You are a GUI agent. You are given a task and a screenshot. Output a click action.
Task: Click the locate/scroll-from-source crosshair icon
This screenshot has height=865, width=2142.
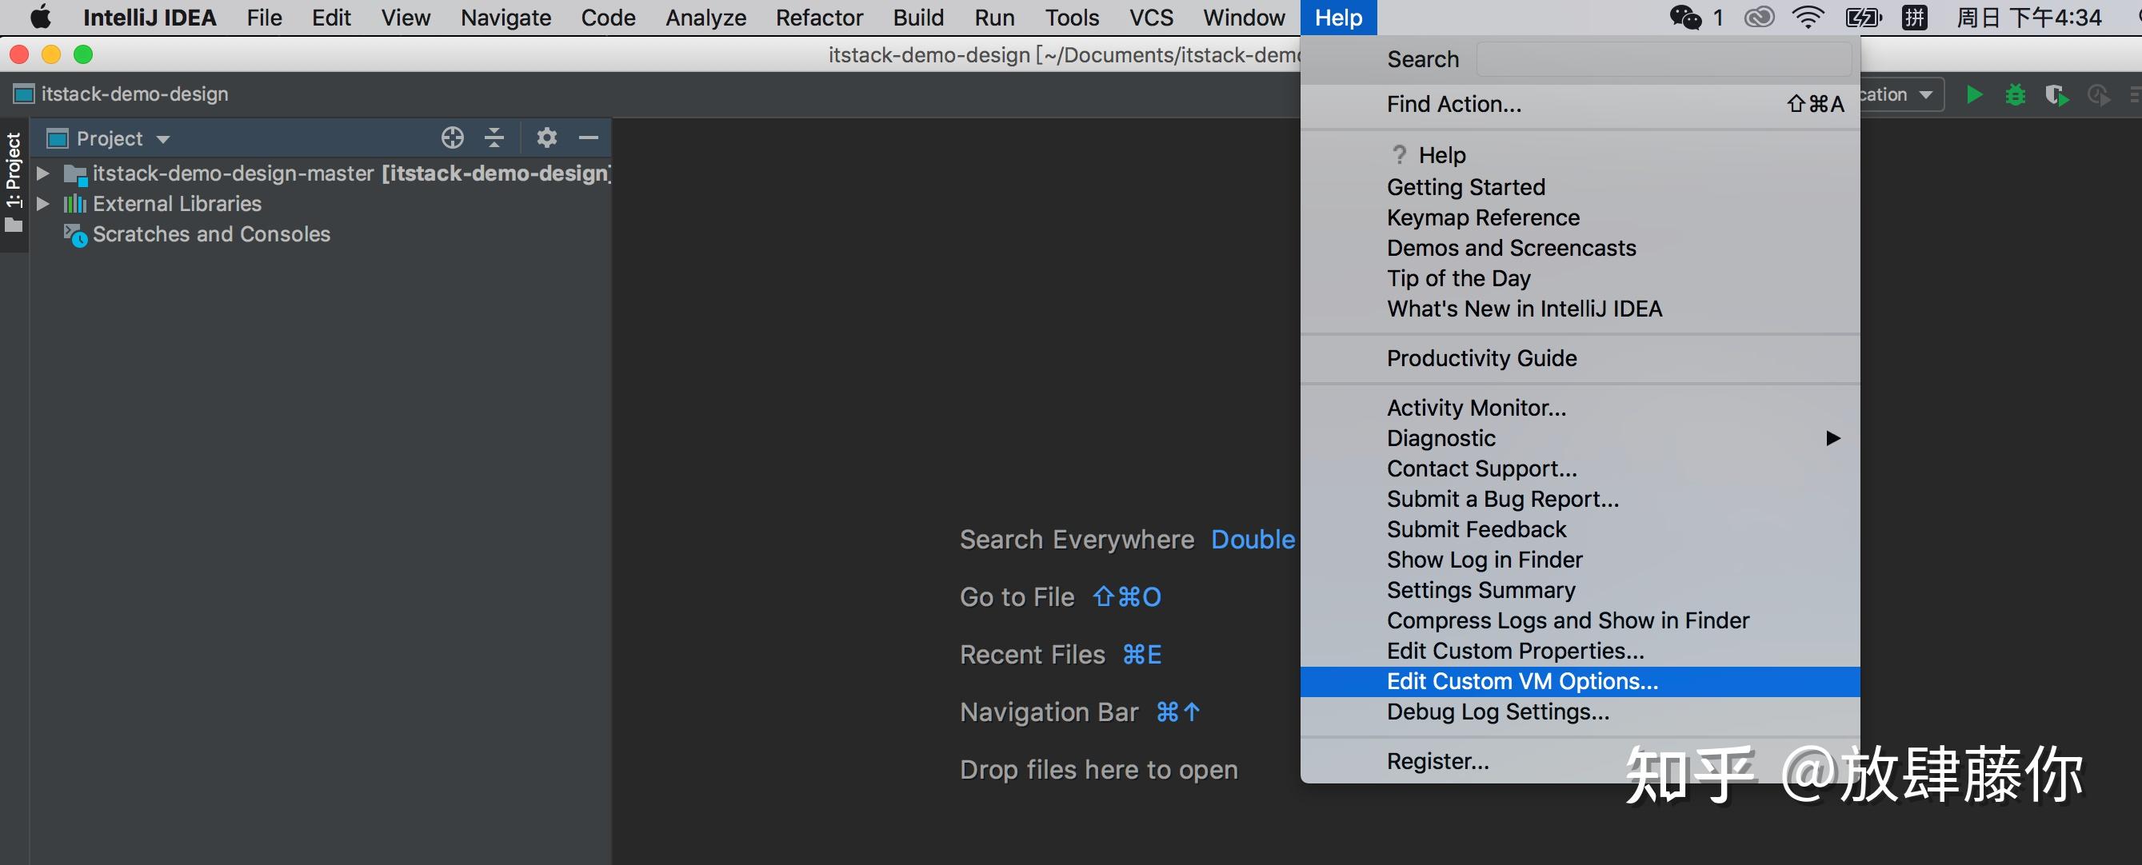click(x=453, y=138)
